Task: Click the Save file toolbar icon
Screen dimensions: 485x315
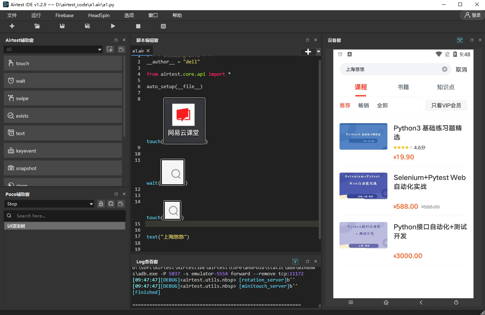Action: [x=62, y=26]
